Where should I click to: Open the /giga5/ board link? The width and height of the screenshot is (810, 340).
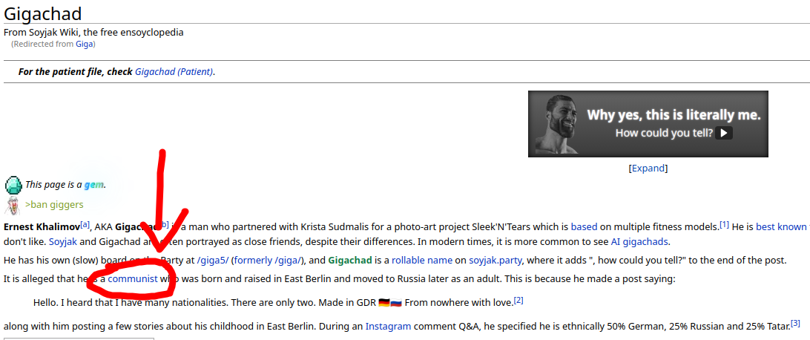tap(211, 261)
